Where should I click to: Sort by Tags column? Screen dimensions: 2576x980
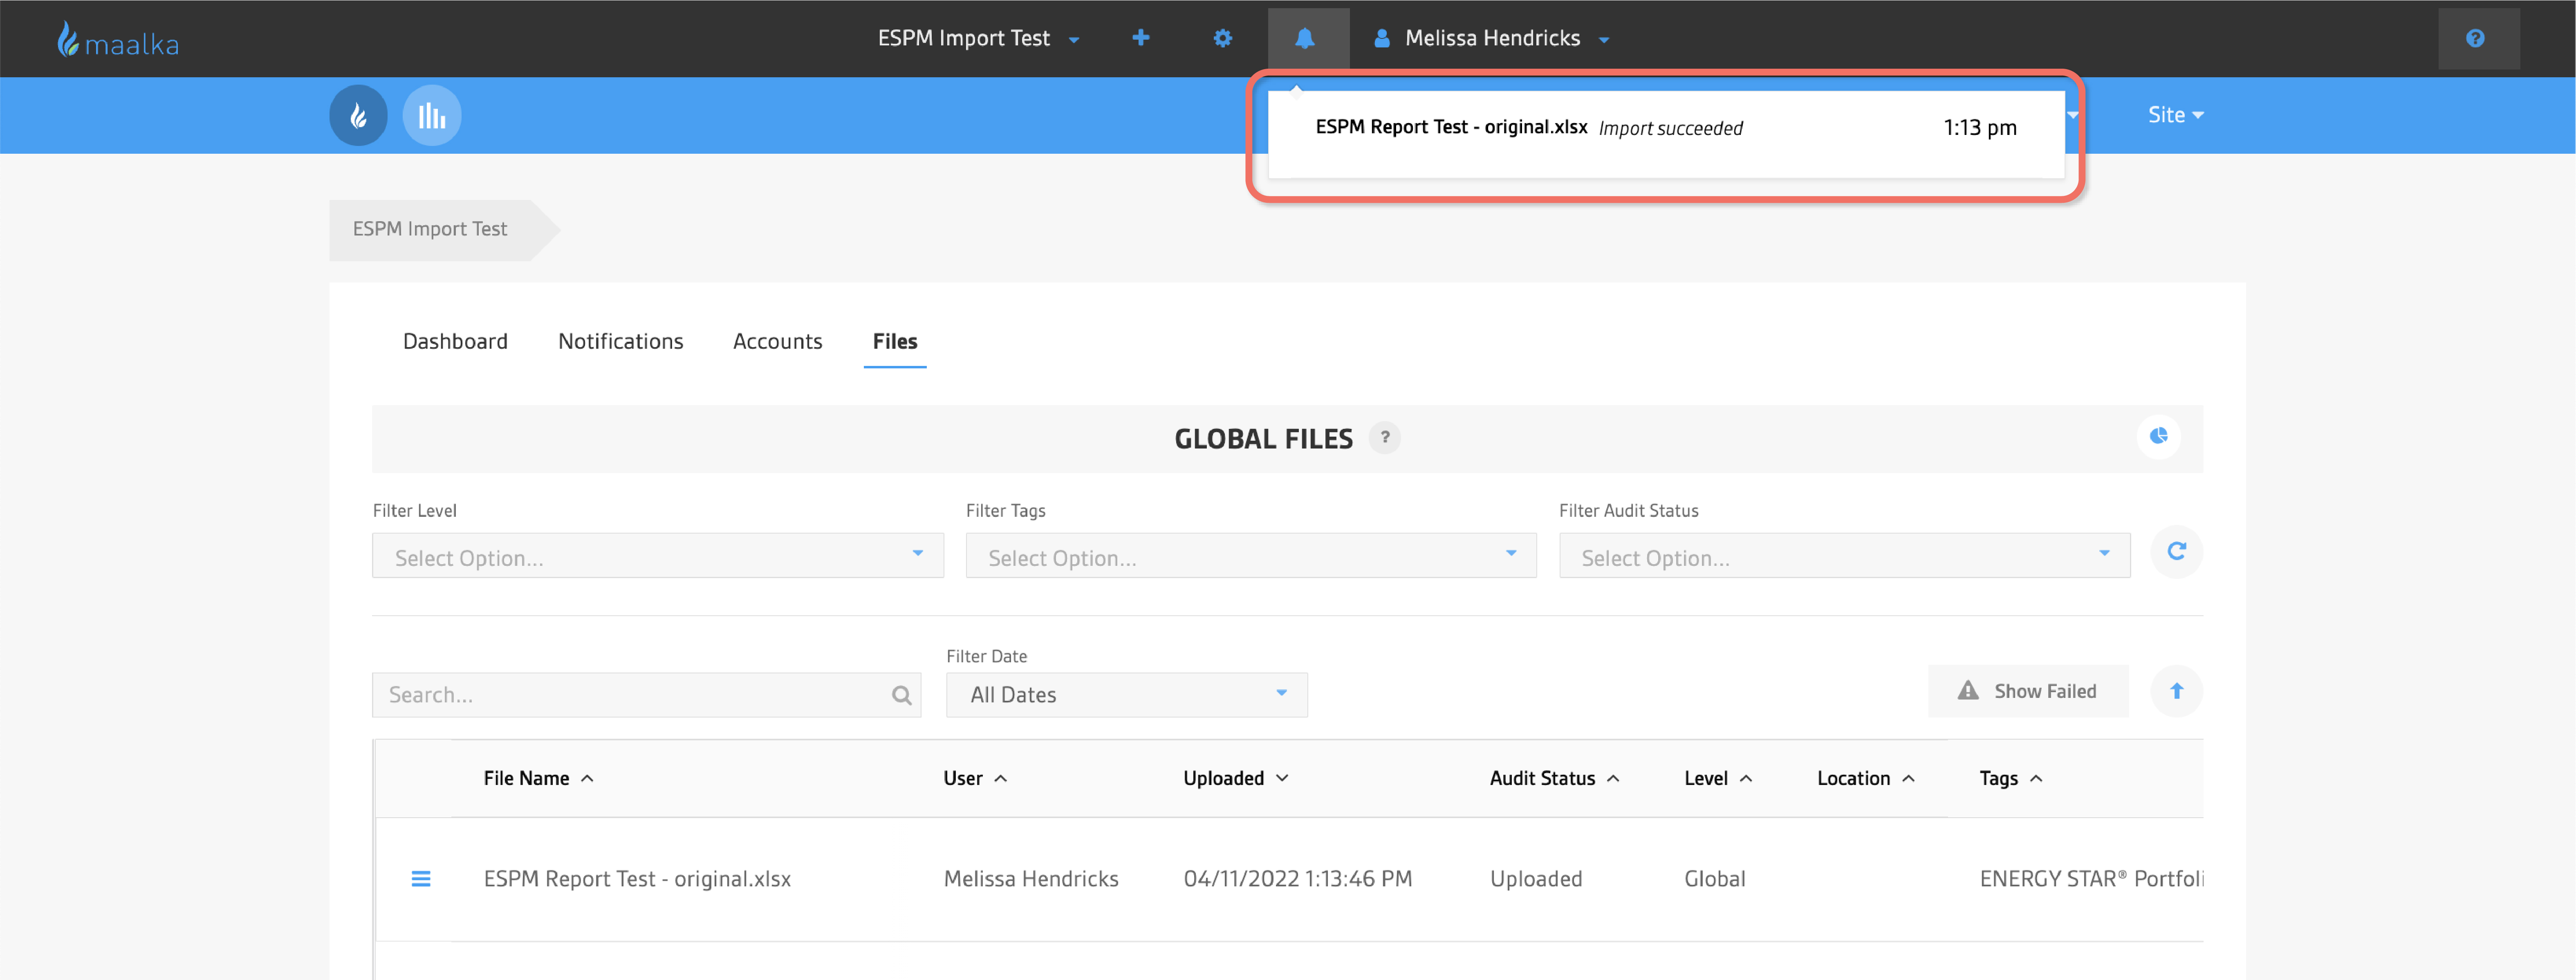pos(2010,778)
